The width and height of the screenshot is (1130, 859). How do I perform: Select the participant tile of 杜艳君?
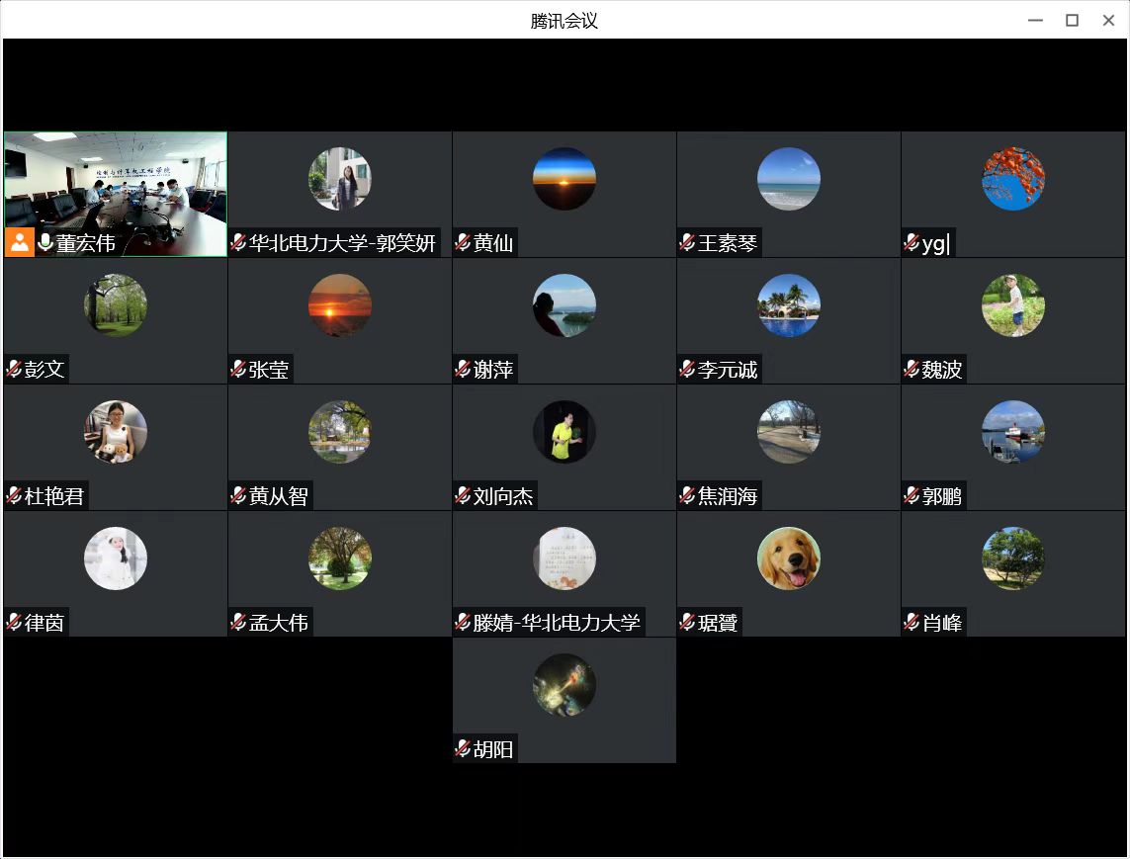point(116,447)
